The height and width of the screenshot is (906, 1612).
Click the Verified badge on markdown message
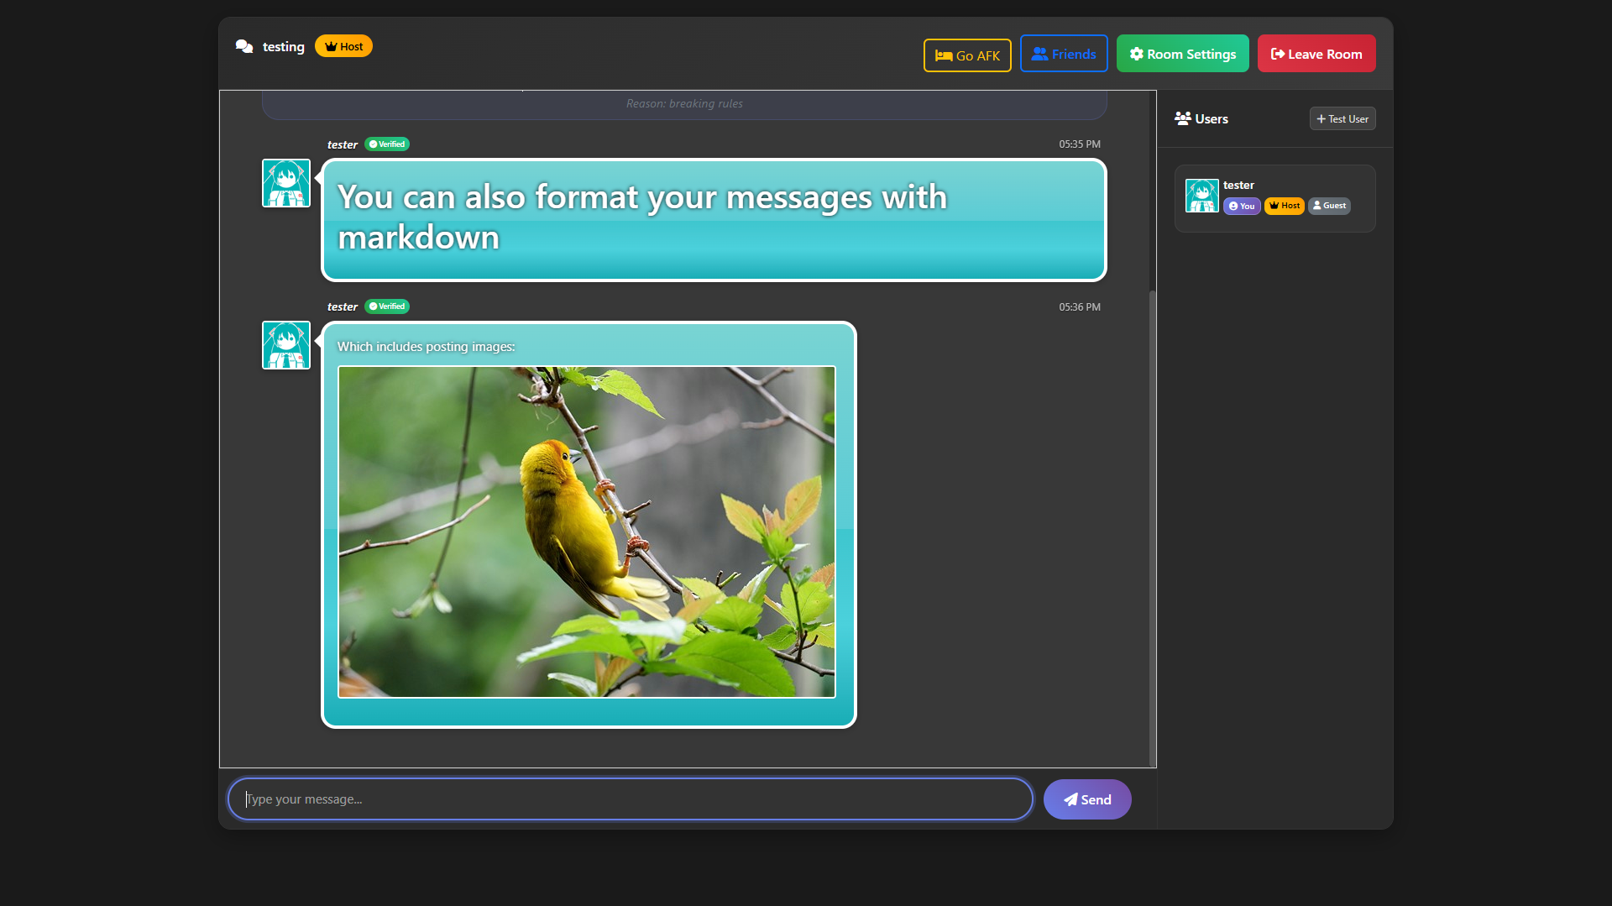click(387, 144)
